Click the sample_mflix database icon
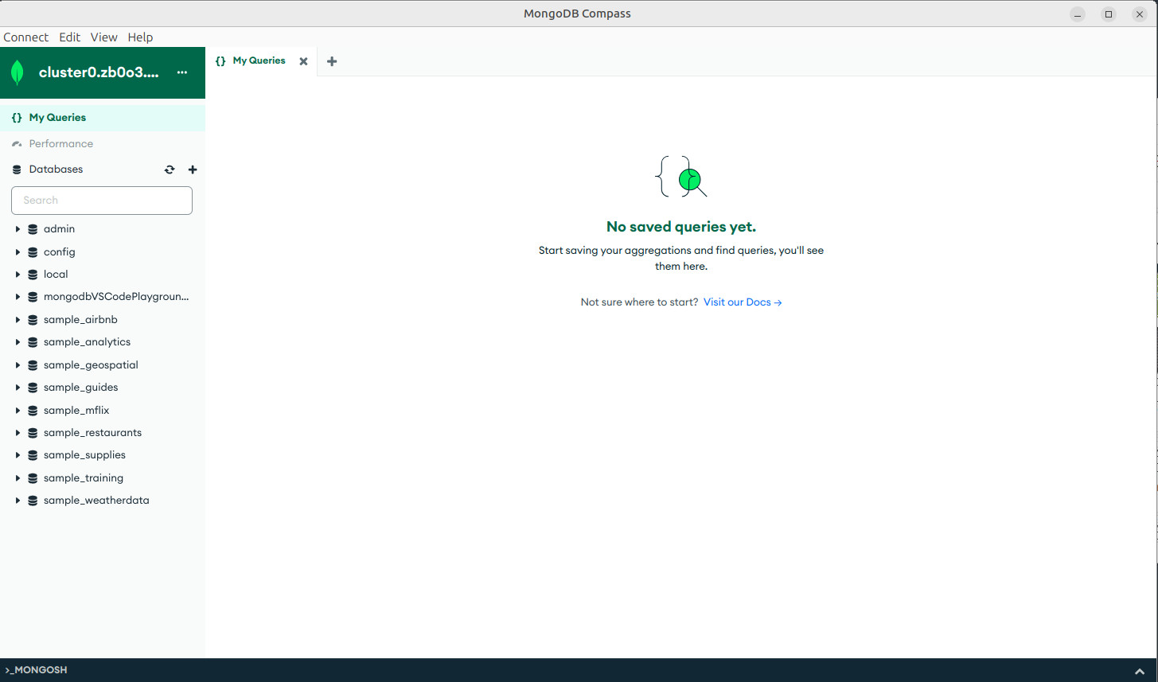 33,411
